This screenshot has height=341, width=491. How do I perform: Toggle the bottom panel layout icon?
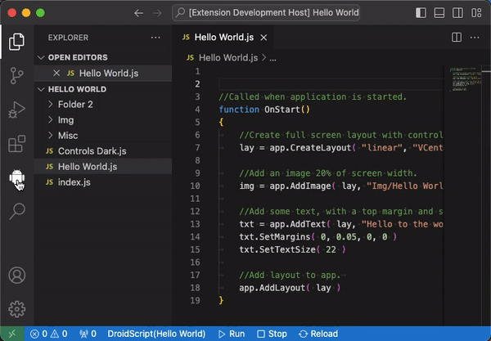439,13
